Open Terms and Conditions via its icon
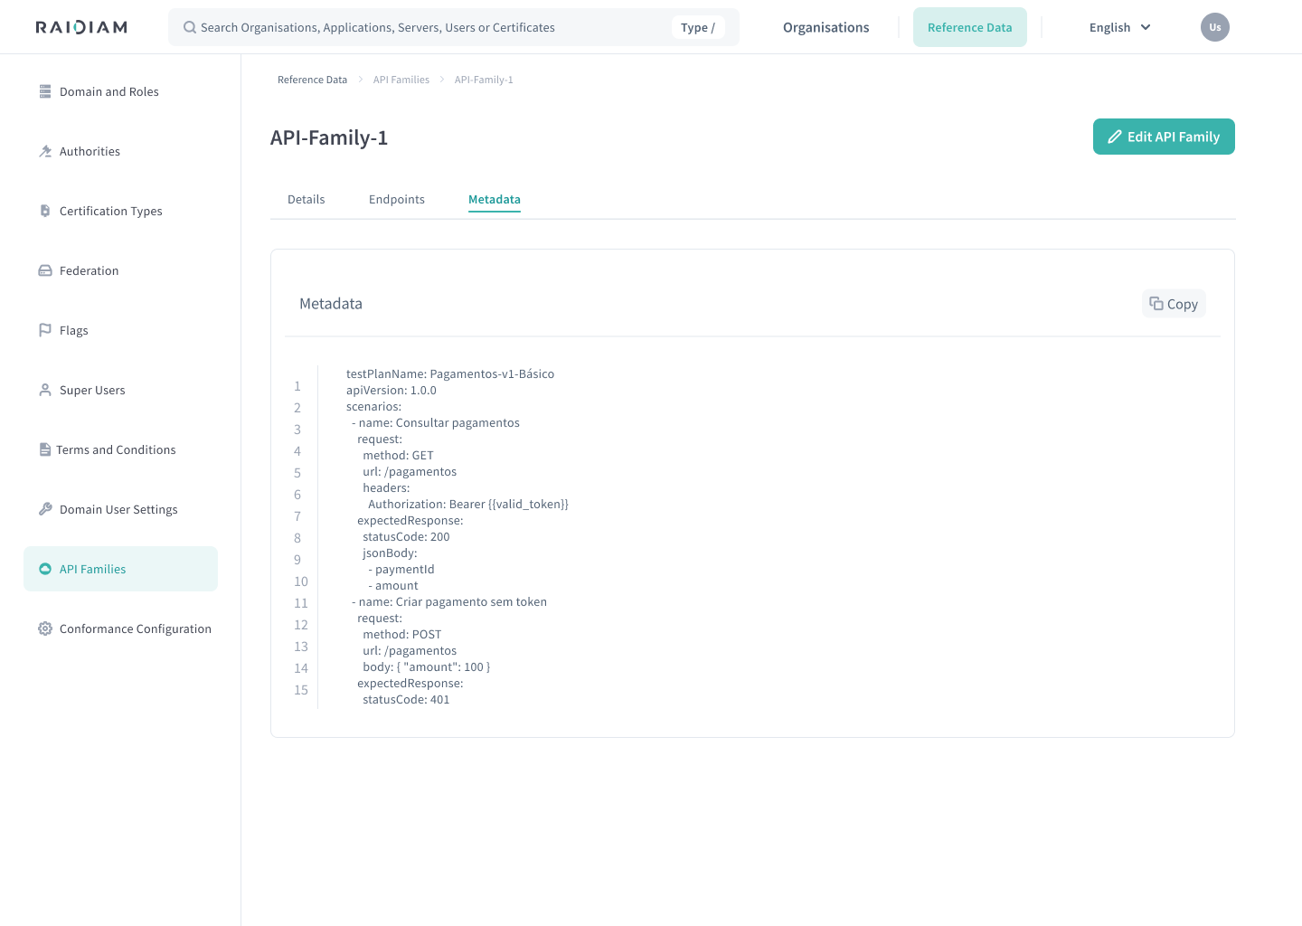 [x=45, y=449]
